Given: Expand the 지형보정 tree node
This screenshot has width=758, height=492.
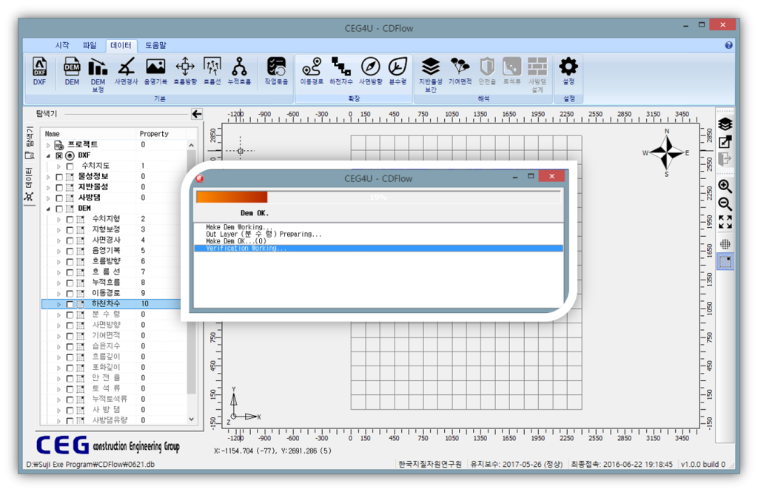Looking at the screenshot, I should (x=59, y=230).
